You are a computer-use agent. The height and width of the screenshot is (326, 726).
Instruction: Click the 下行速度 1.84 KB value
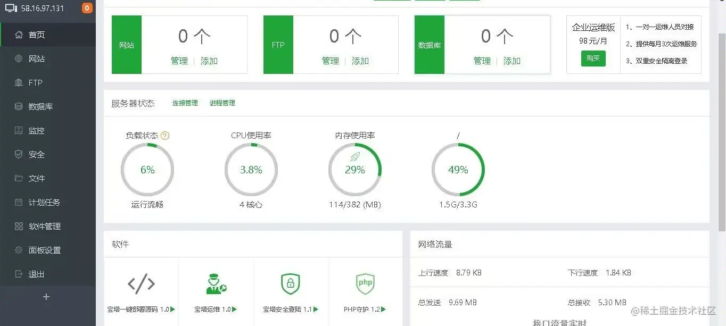point(618,273)
